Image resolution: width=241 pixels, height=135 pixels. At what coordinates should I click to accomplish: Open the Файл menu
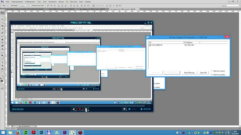pos(8,2)
